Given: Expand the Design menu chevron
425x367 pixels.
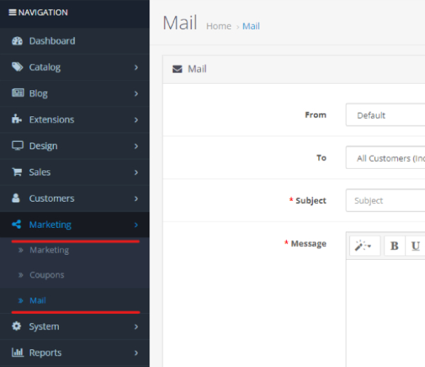Looking at the screenshot, I should (x=136, y=146).
